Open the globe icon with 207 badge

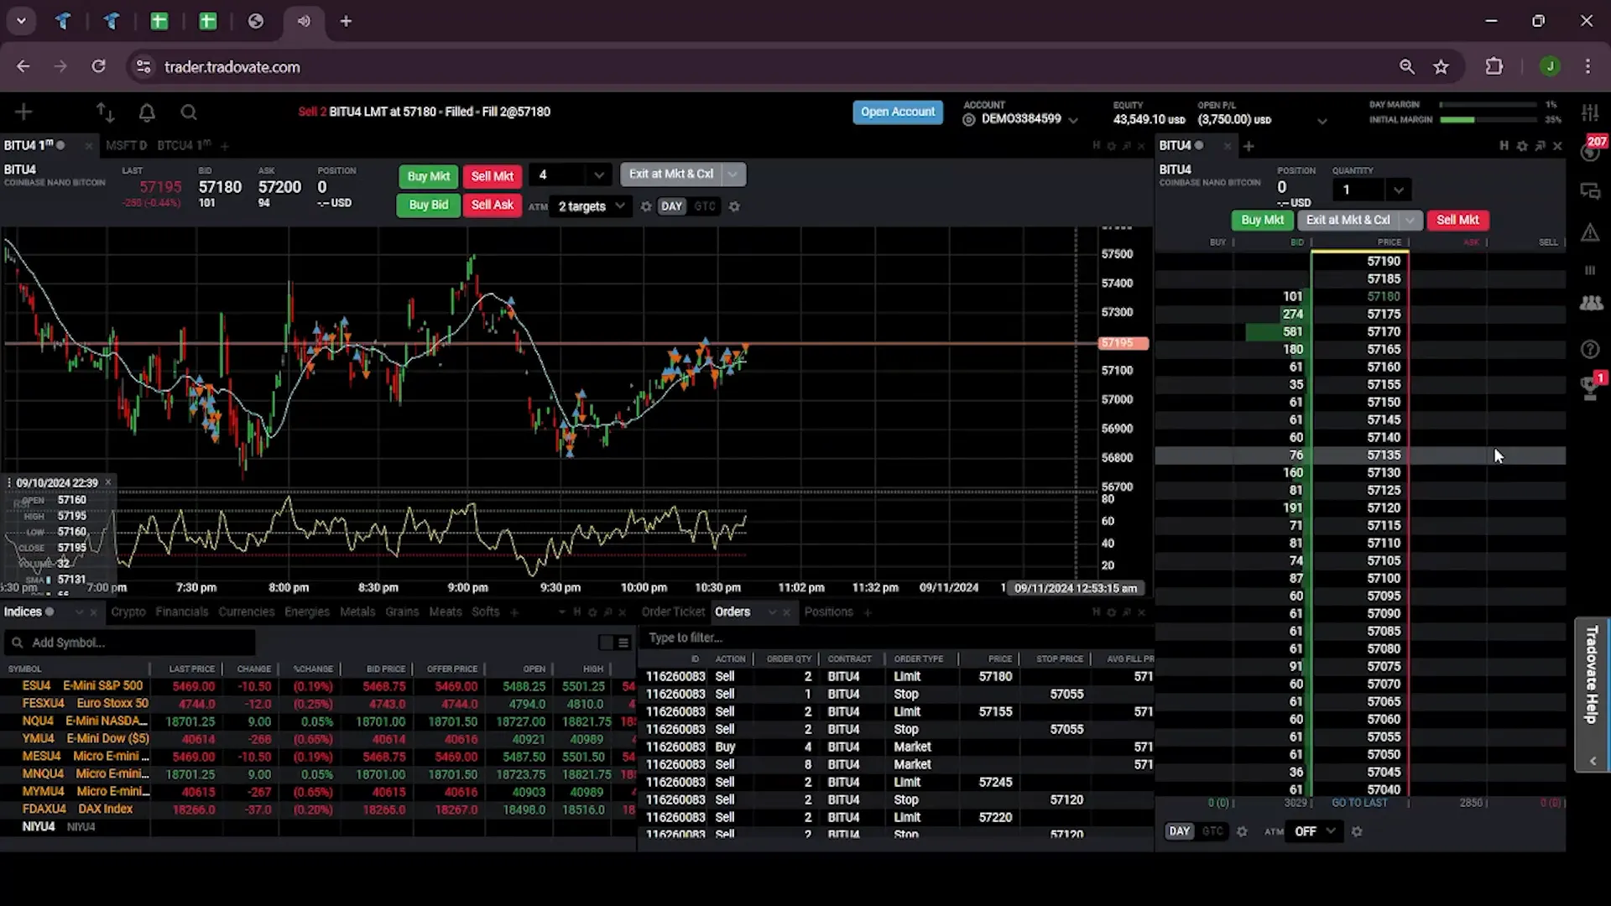pos(1591,151)
